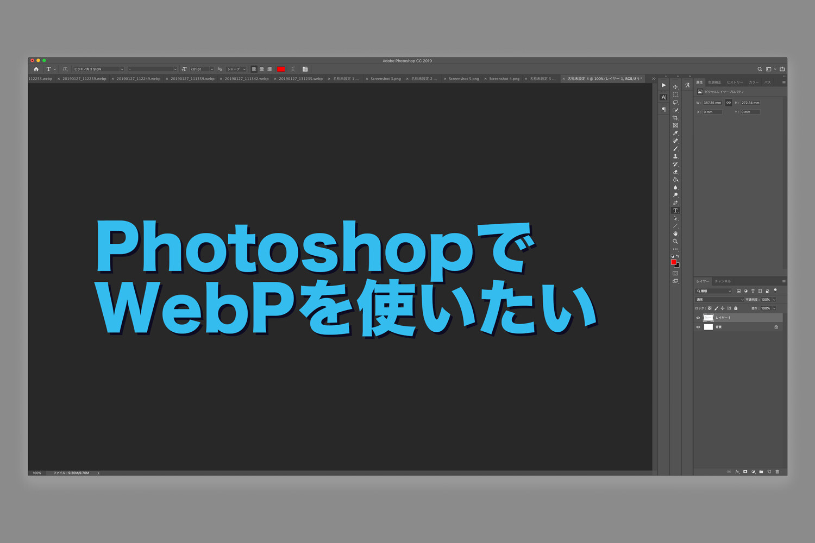The image size is (815, 543).
Task: Toggle Quick Mask mode
Action: tap(675, 274)
